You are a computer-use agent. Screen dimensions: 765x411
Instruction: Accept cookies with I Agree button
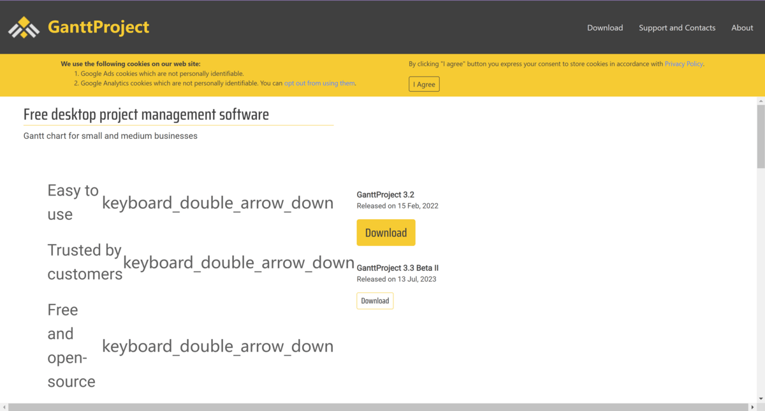[x=424, y=84]
